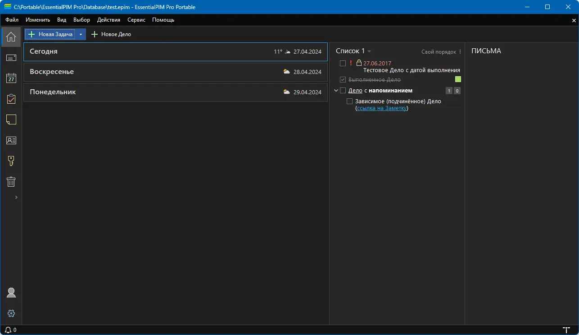The image size is (579, 335).
Task: Open the Trash module icon
Action: click(x=11, y=182)
